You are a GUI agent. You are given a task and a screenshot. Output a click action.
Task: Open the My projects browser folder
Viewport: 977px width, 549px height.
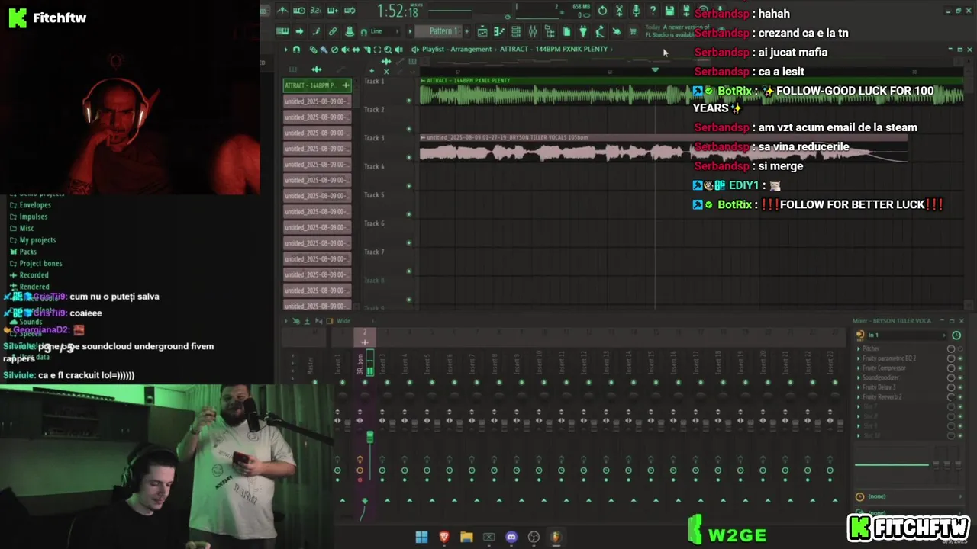[x=37, y=240]
